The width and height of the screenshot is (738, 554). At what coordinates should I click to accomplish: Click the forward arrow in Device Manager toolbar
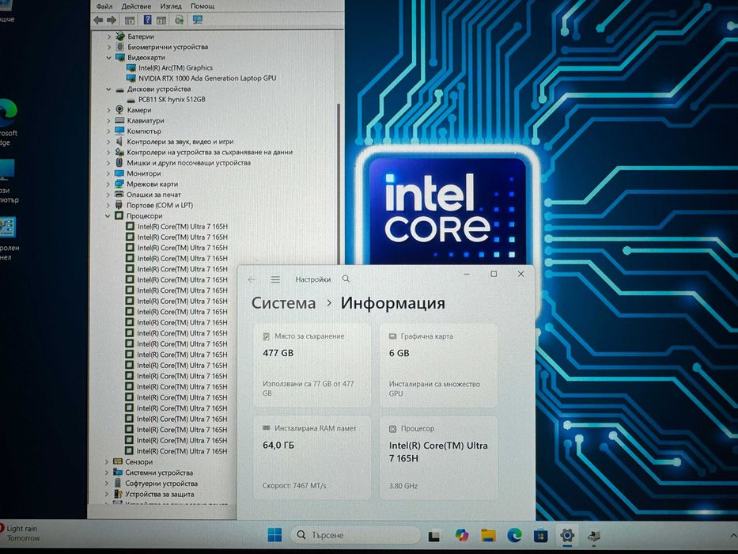[112, 20]
